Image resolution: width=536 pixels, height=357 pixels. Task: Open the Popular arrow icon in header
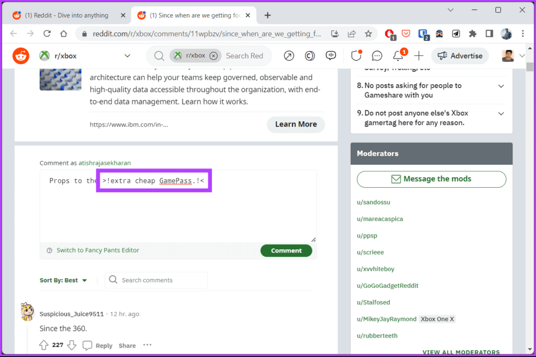[x=289, y=55]
